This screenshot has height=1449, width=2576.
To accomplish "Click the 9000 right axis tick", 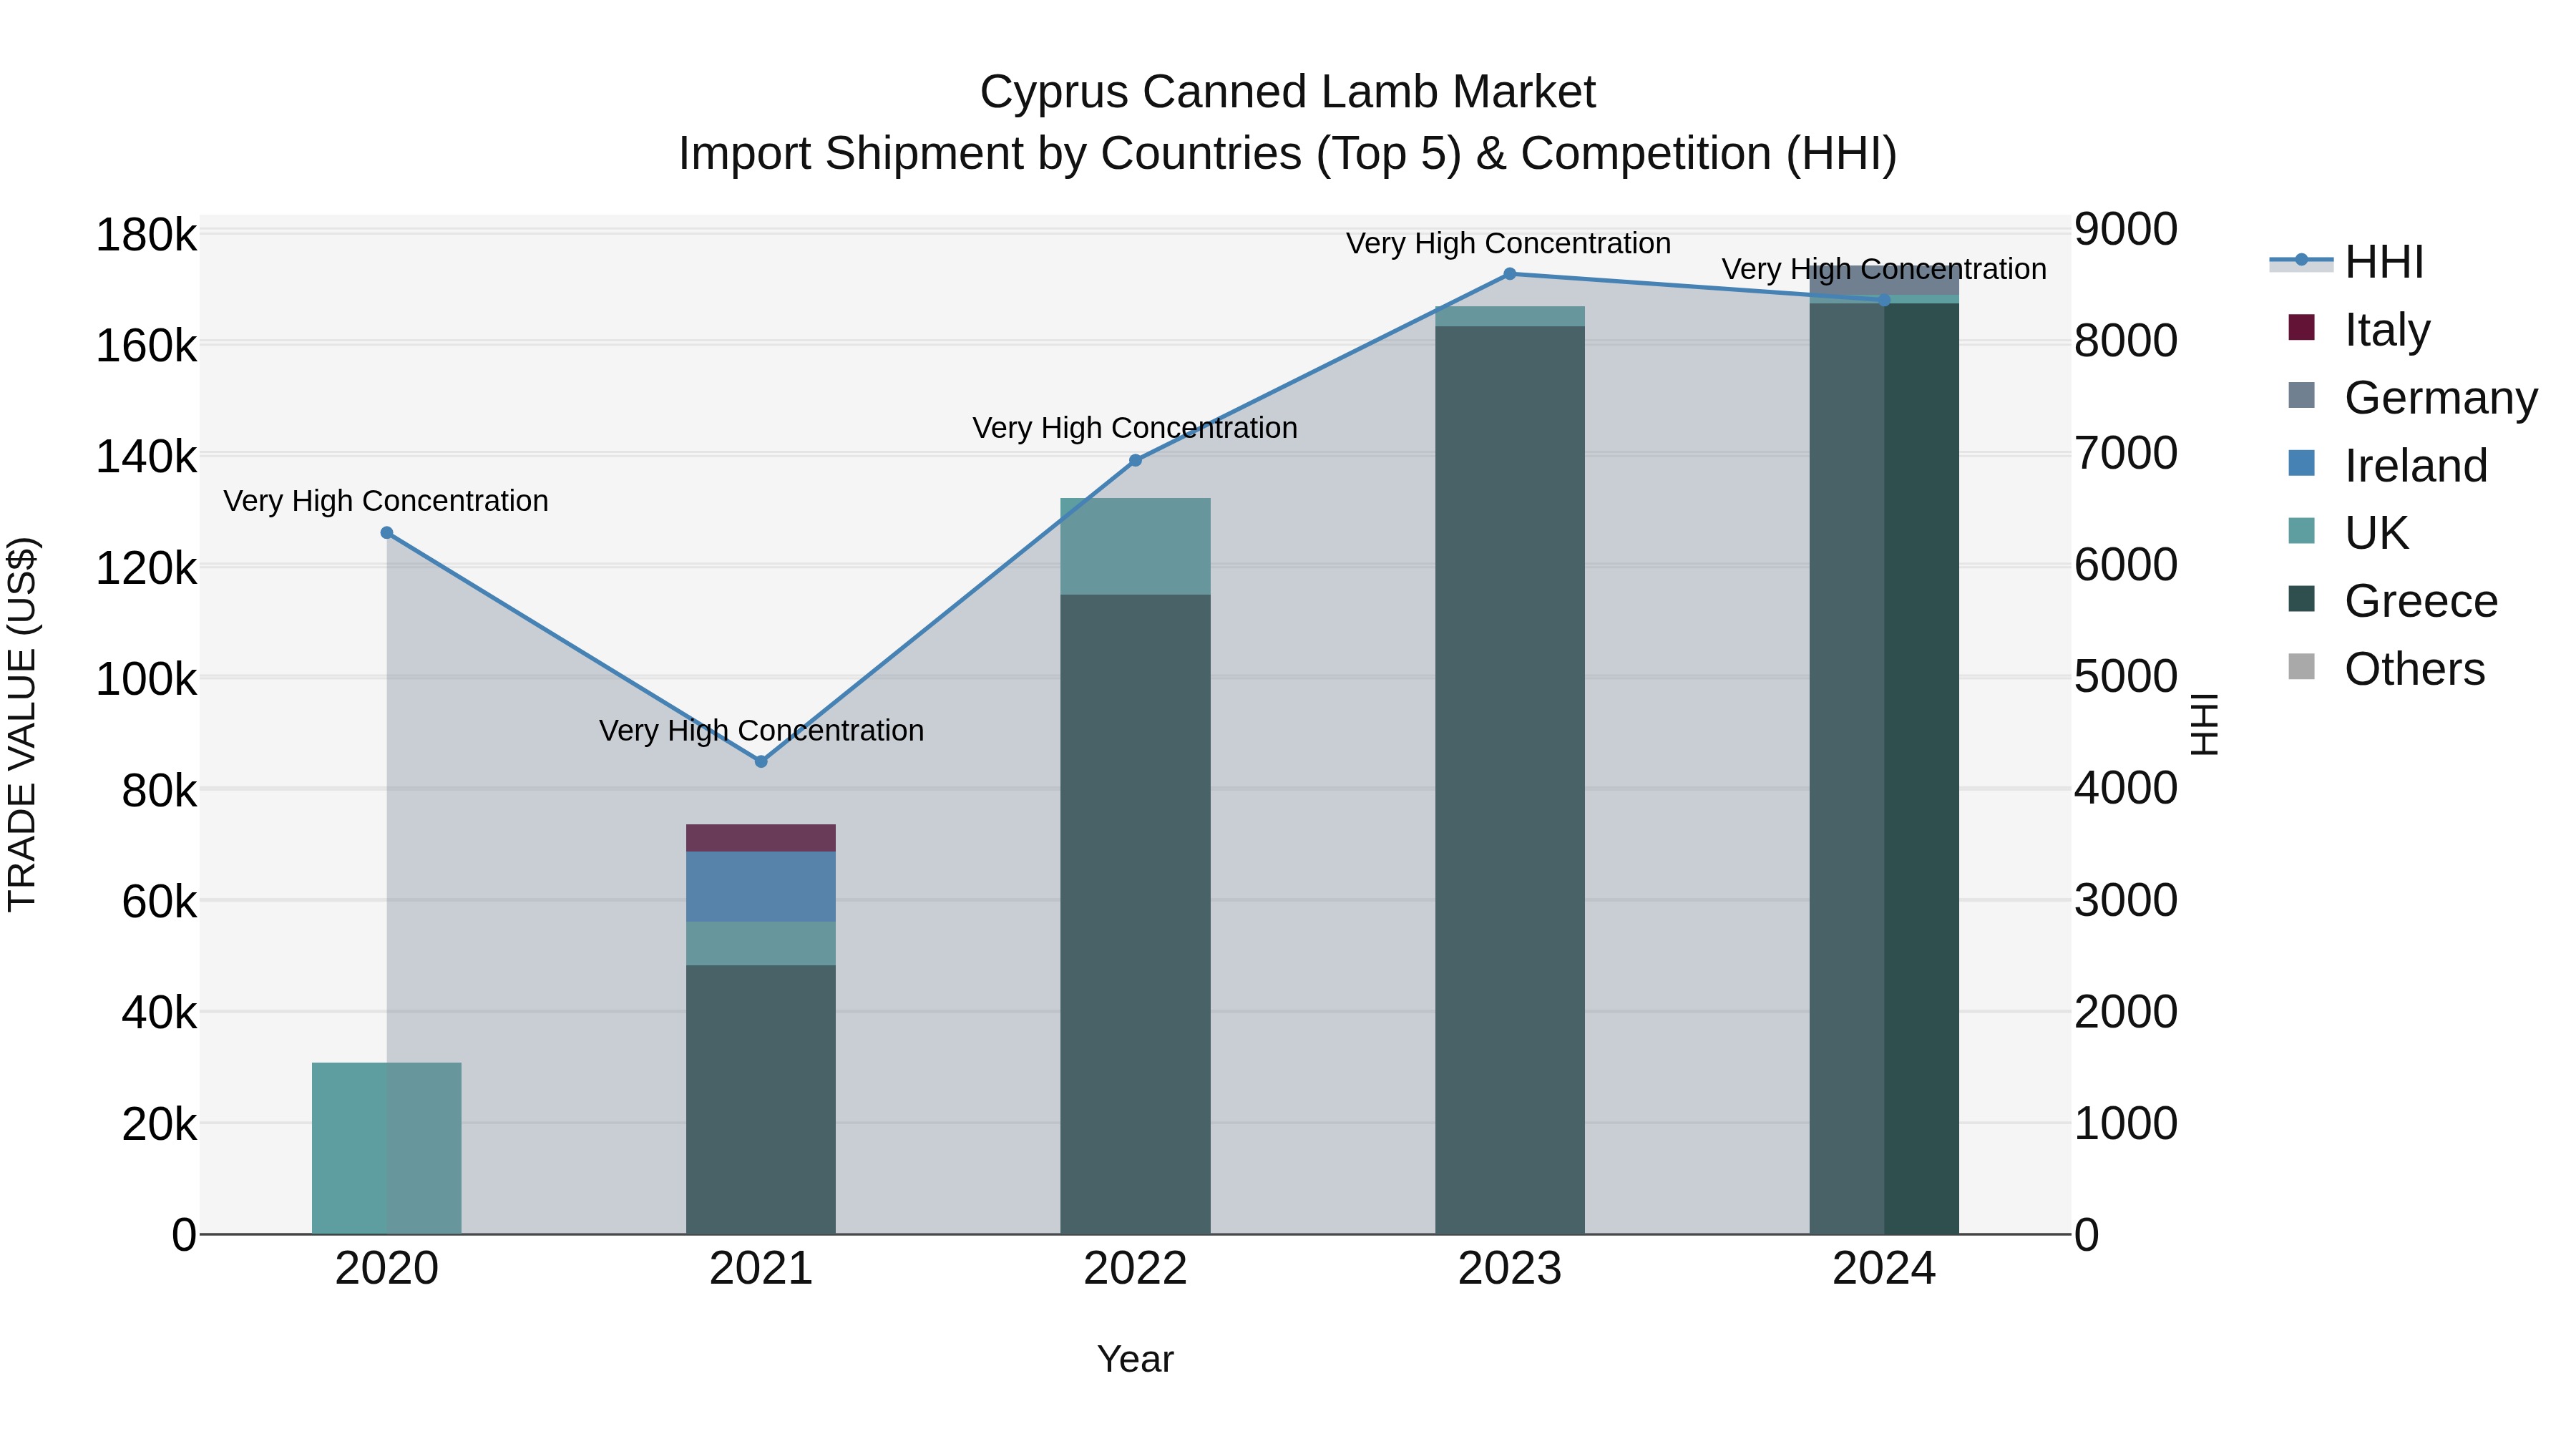I will 2125,229.
